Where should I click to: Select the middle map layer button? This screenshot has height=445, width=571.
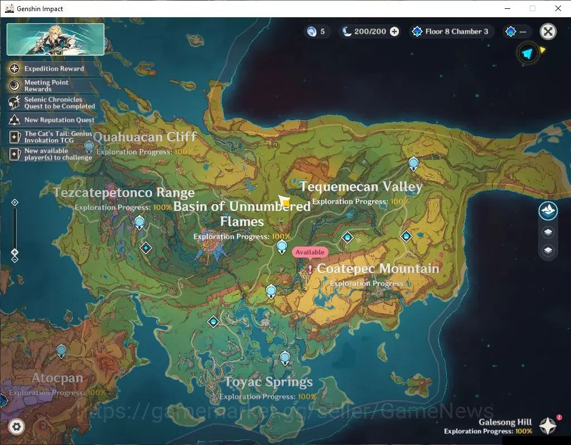tap(548, 232)
